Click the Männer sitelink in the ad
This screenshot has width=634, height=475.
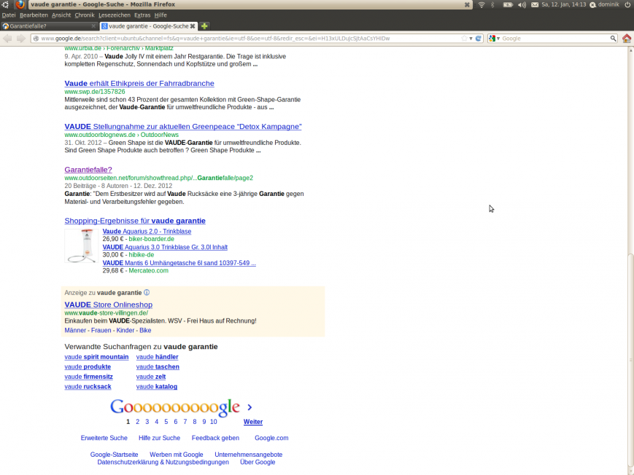point(75,331)
